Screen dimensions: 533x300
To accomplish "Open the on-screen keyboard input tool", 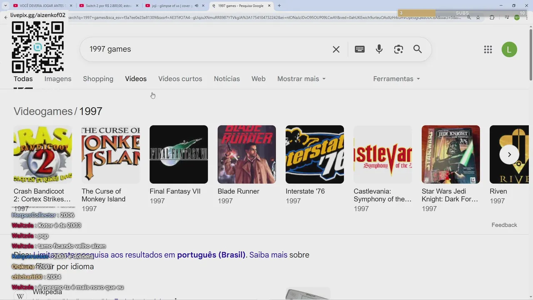I will pos(360,49).
